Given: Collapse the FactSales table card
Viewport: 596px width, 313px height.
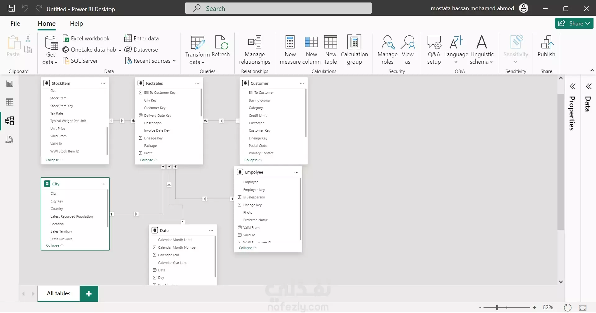Looking at the screenshot, I should click(x=149, y=160).
